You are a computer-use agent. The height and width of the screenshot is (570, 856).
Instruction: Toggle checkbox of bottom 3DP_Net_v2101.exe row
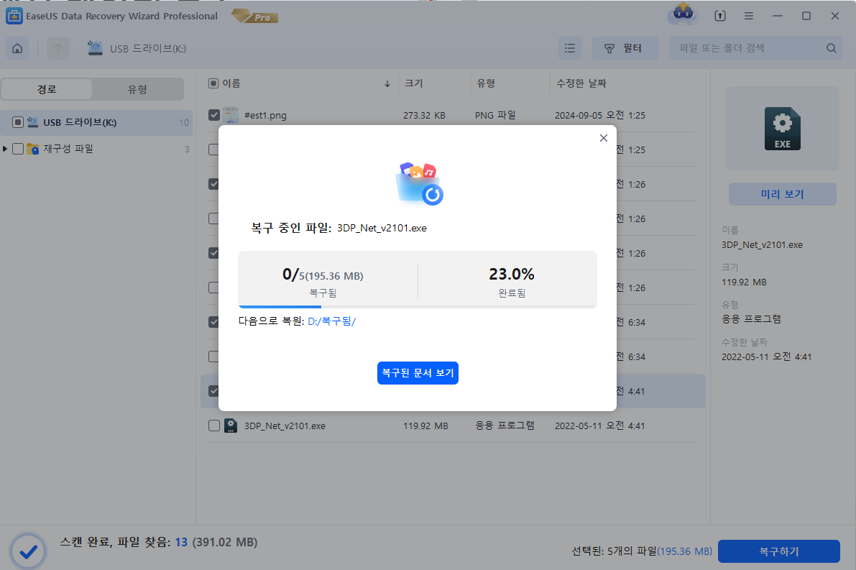(x=214, y=426)
